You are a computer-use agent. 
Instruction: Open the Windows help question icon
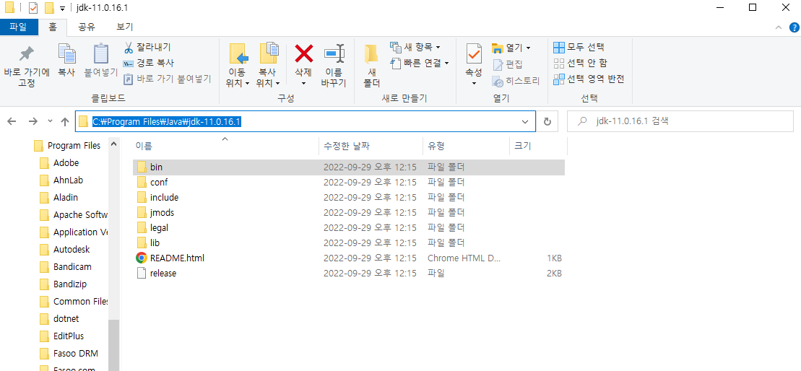[x=794, y=27]
